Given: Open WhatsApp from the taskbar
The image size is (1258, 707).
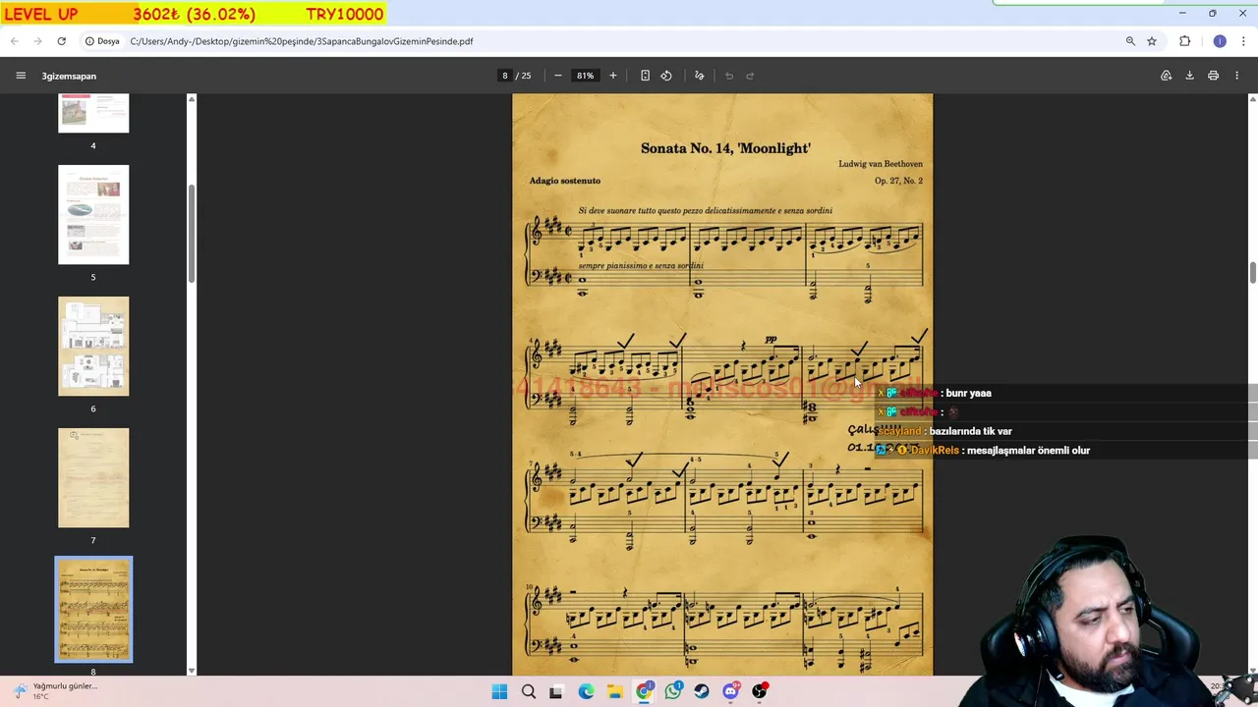Looking at the screenshot, I should click(673, 691).
